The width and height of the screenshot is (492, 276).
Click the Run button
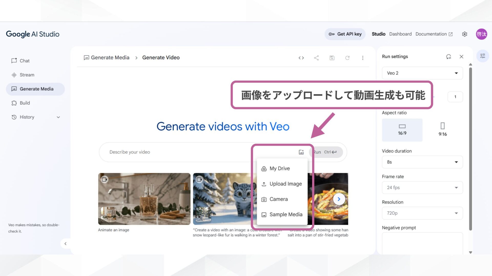pos(326,152)
